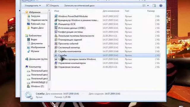Click Записать на оптический диск button
This screenshot has width=190, height=107.
(x=79, y=6)
